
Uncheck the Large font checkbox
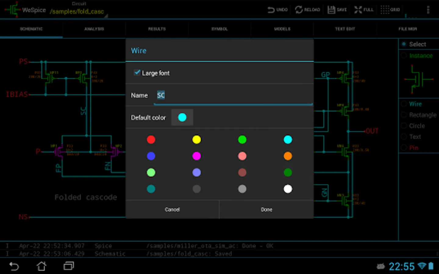137,72
